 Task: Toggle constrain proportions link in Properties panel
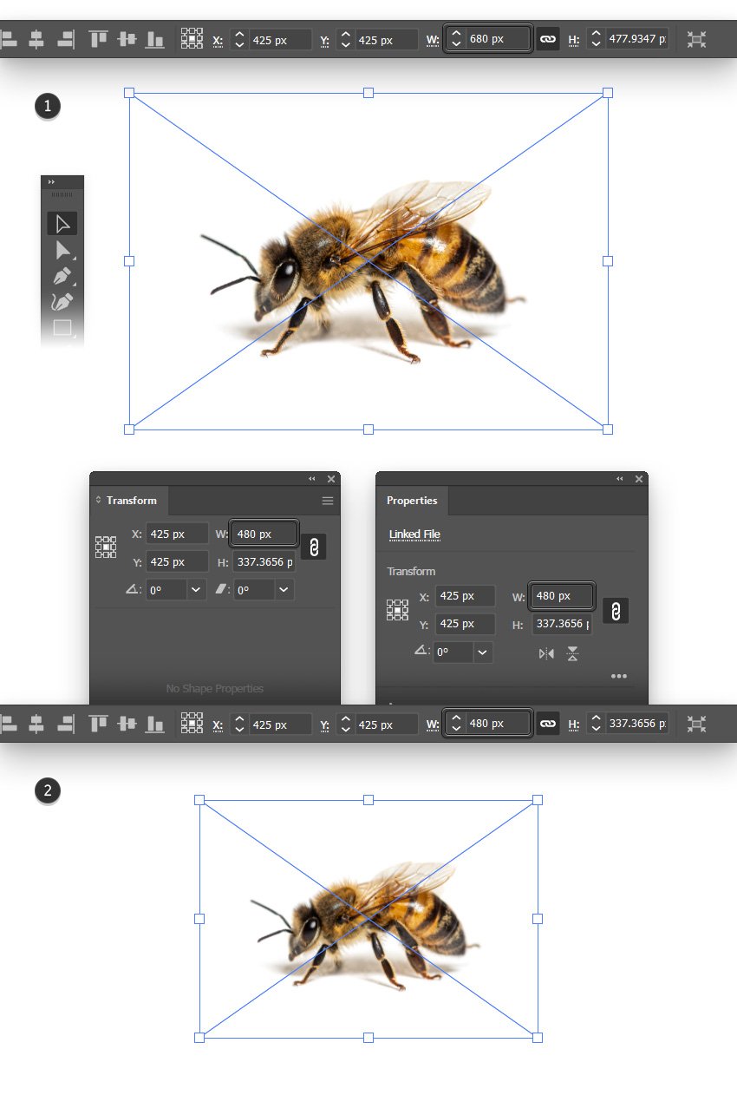[616, 611]
